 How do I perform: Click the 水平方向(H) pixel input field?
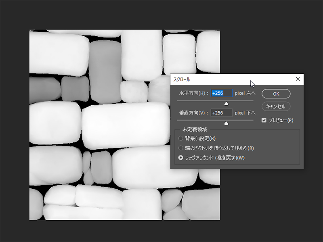pos(221,93)
